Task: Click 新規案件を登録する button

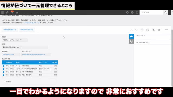Action: [27, 30]
